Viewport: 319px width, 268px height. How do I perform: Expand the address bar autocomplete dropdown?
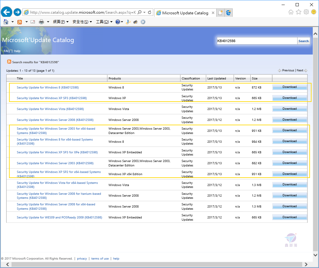click(x=145, y=12)
